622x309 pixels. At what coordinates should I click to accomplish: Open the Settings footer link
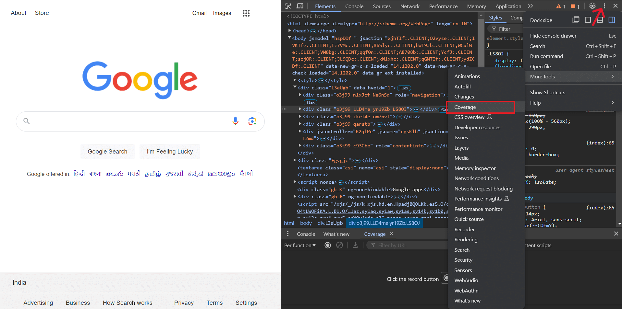coord(246,303)
